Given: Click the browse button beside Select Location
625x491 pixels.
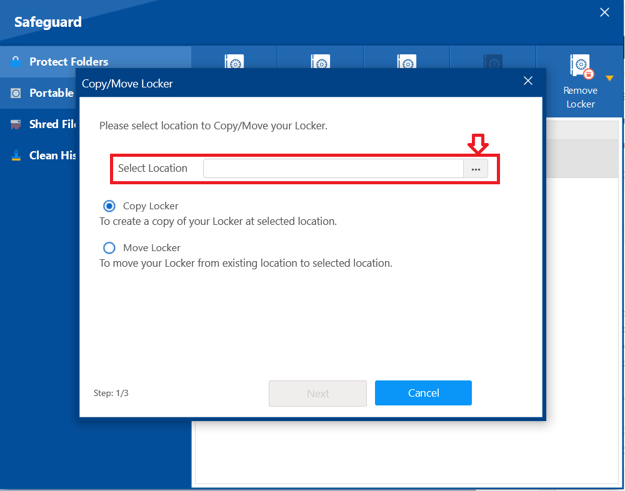Looking at the screenshot, I should click(476, 169).
